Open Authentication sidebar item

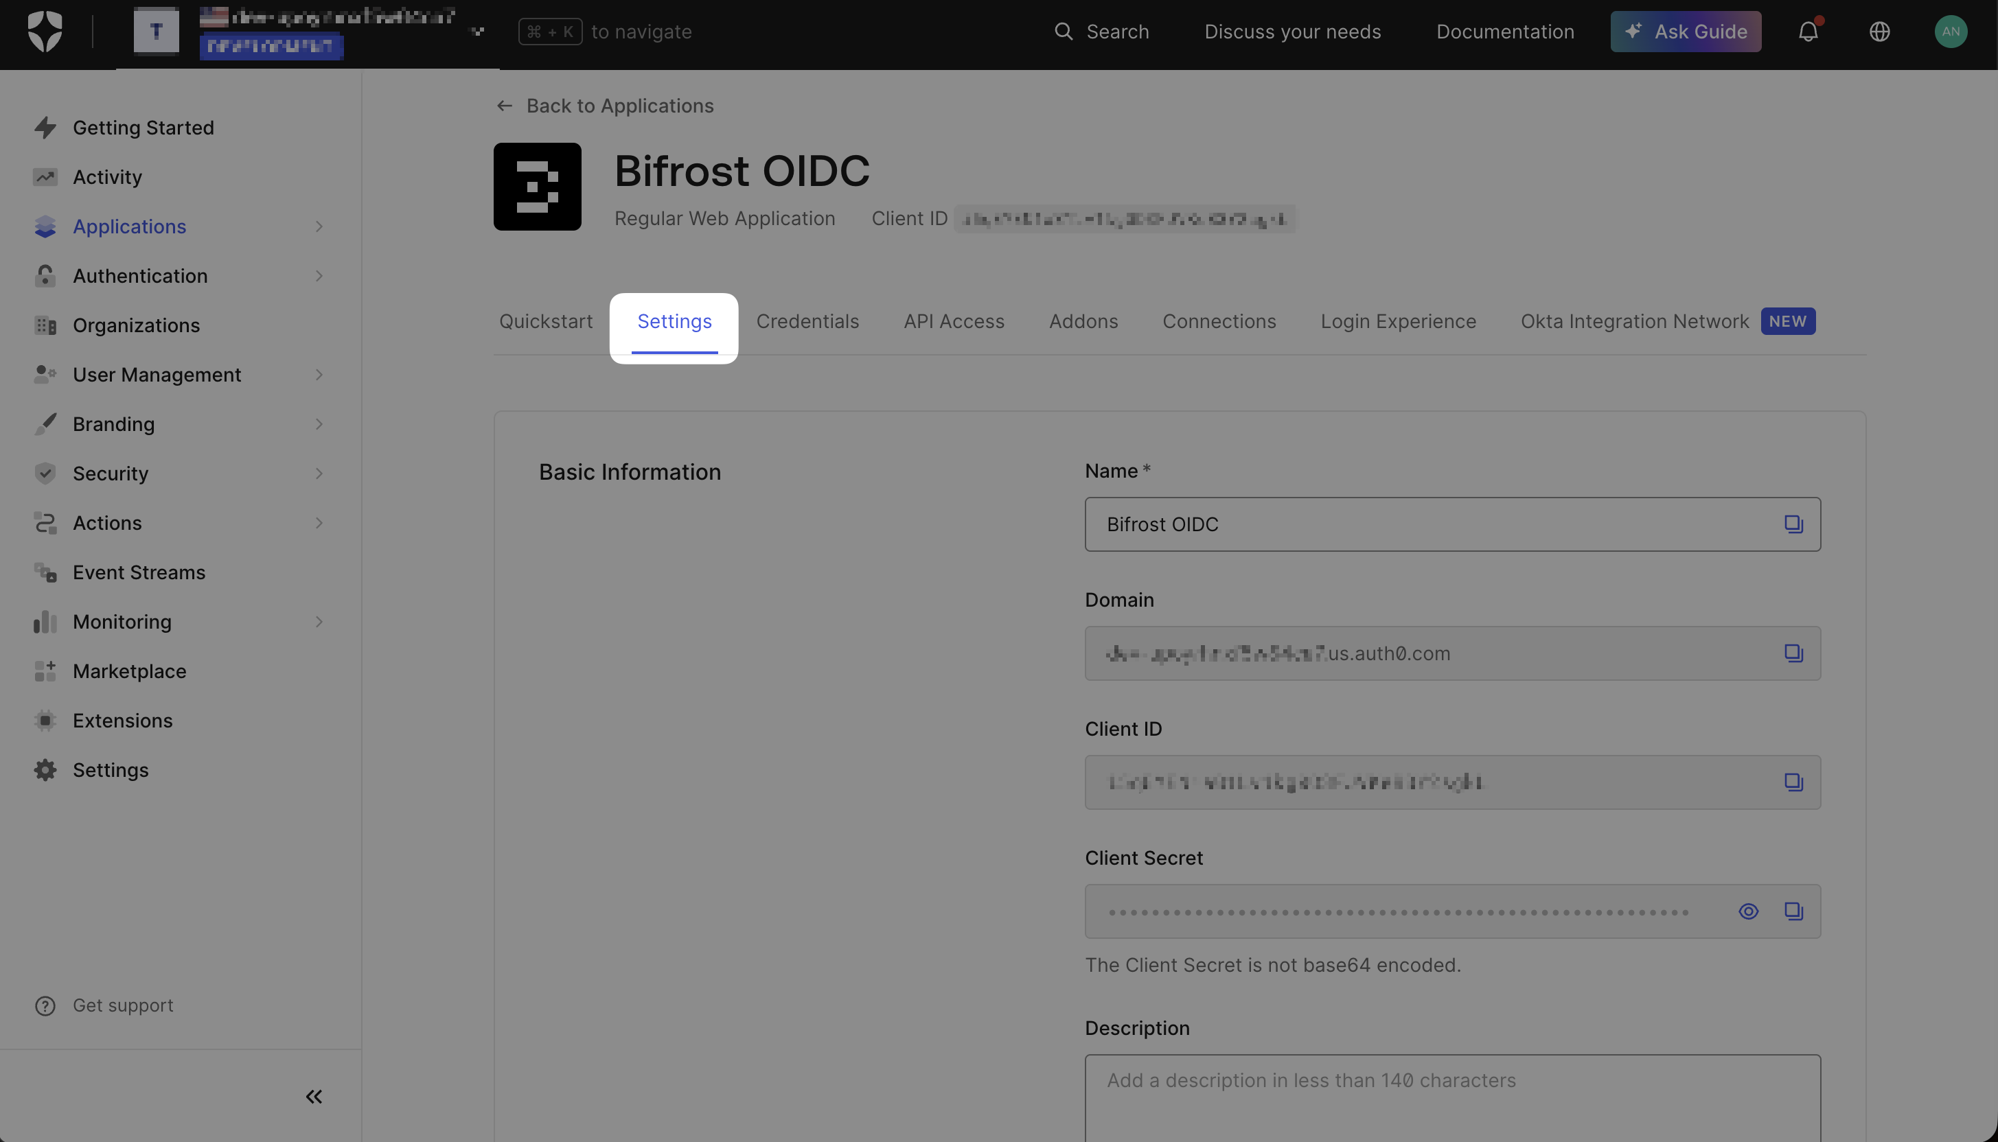click(139, 276)
